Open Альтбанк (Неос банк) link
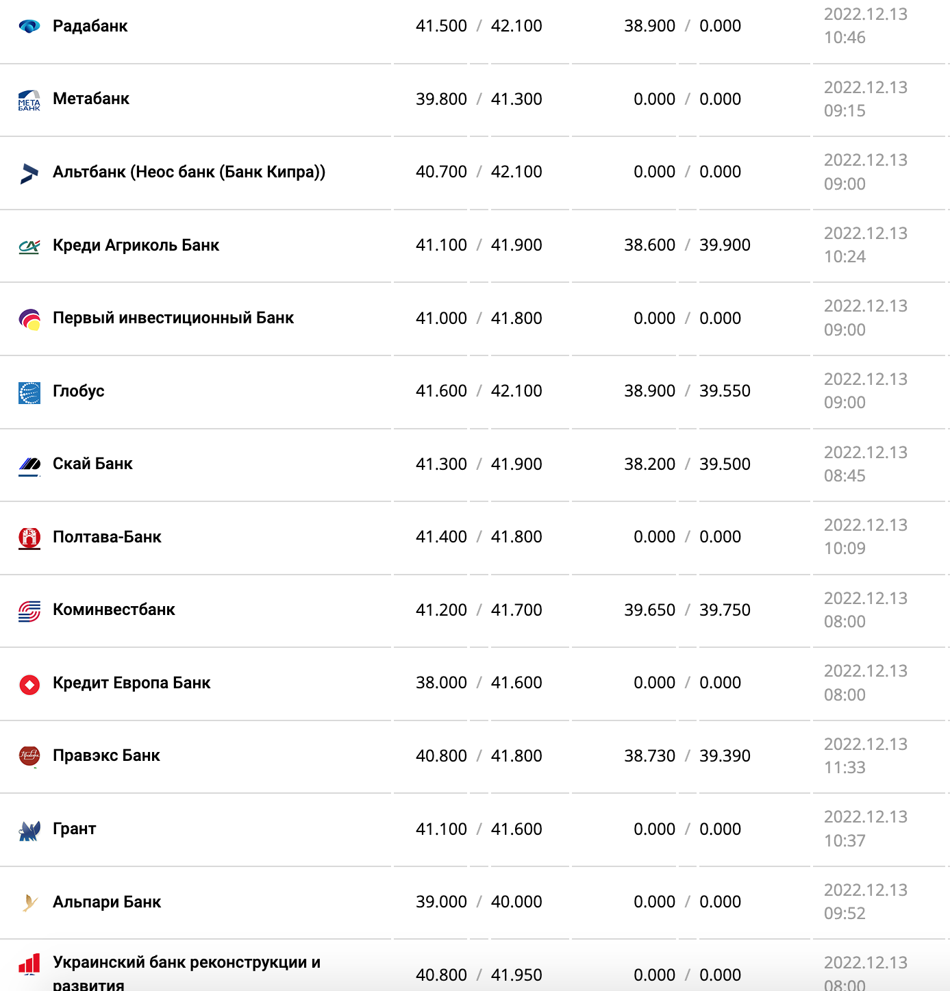The height and width of the screenshot is (991, 950). point(189,172)
